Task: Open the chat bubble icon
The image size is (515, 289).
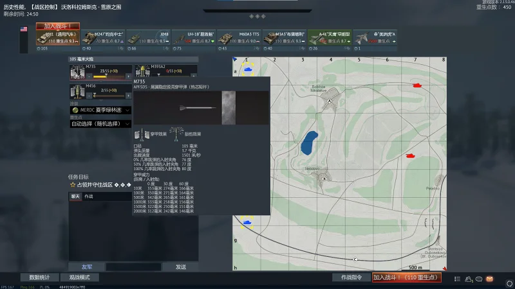Action: 479,279
